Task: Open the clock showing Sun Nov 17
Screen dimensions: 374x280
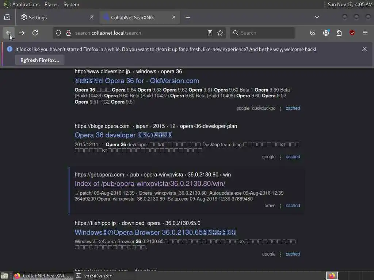Action: 350,4
